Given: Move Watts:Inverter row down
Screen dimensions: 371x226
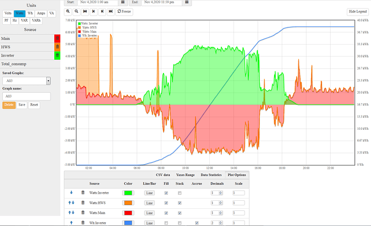Looking at the screenshot, I should 71,193.
